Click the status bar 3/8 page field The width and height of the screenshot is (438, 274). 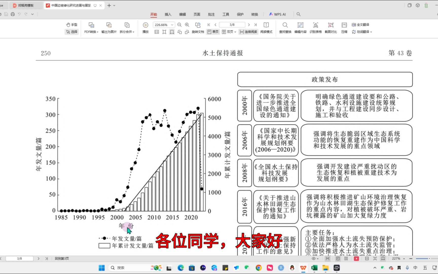20,259
